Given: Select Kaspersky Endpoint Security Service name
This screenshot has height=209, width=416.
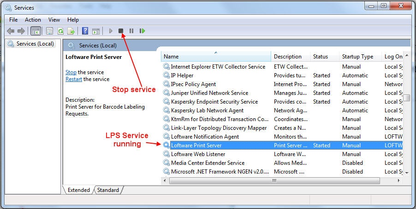Looking at the screenshot, I should click(214, 101).
